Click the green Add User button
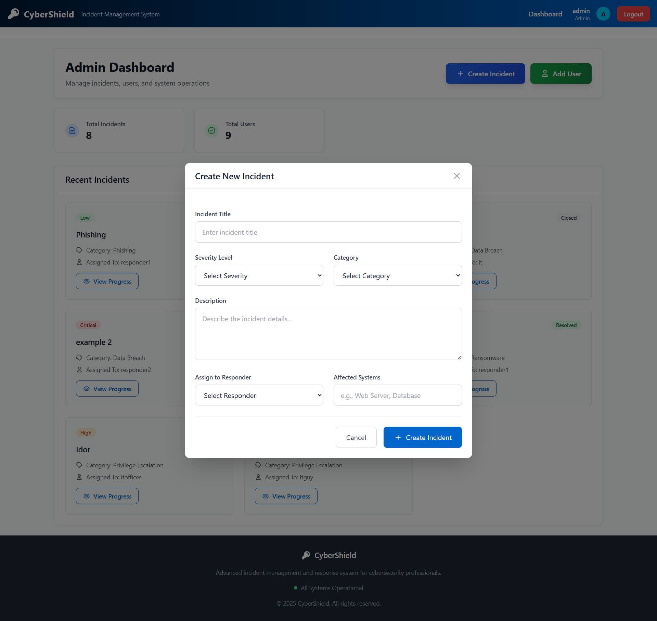The height and width of the screenshot is (621, 657). (x=561, y=74)
